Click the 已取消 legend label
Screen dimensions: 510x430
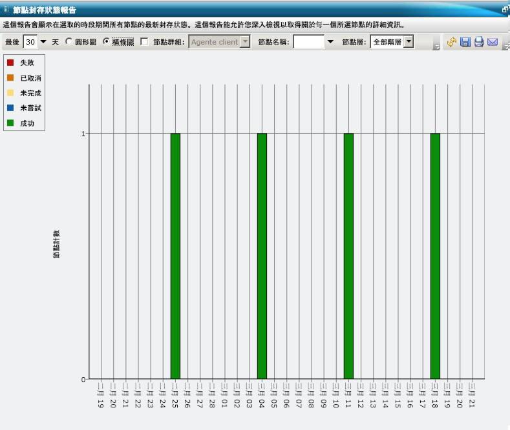[30, 78]
